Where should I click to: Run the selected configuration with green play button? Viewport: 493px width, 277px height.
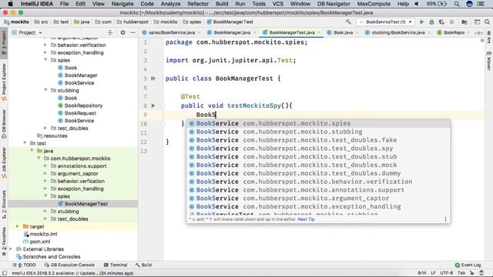pyautogui.click(x=421, y=22)
